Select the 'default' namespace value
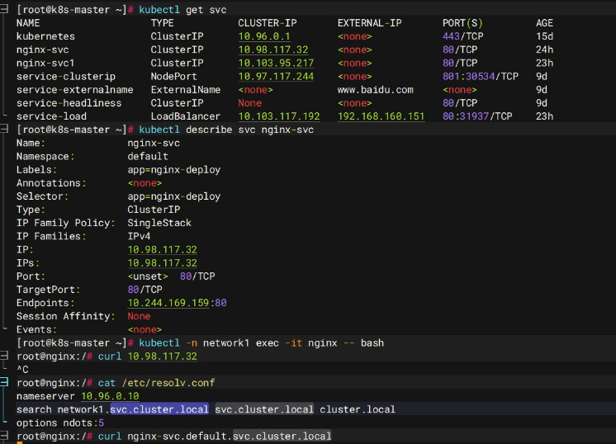The width and height of the screenshot is (616, 444). click(148, 157)
